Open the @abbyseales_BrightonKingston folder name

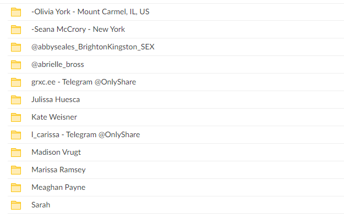93,47
